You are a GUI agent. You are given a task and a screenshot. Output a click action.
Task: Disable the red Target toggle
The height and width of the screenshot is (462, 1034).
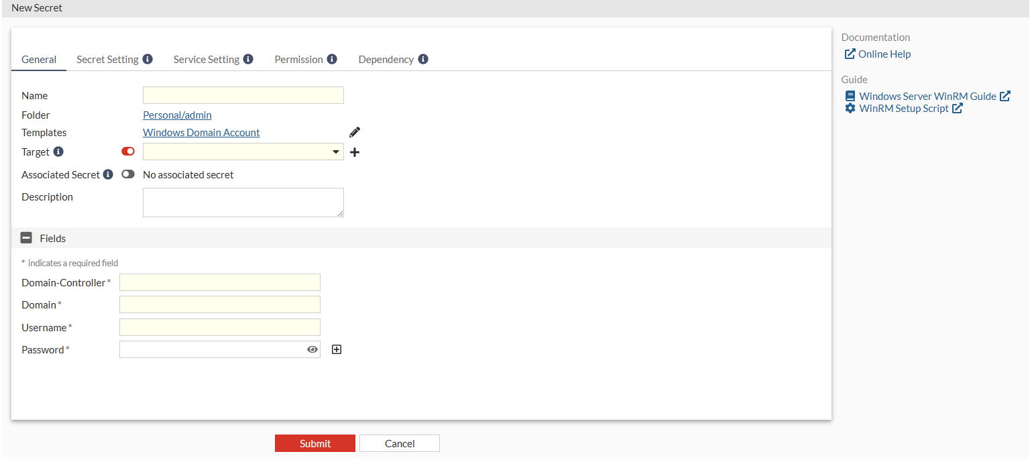128,152
